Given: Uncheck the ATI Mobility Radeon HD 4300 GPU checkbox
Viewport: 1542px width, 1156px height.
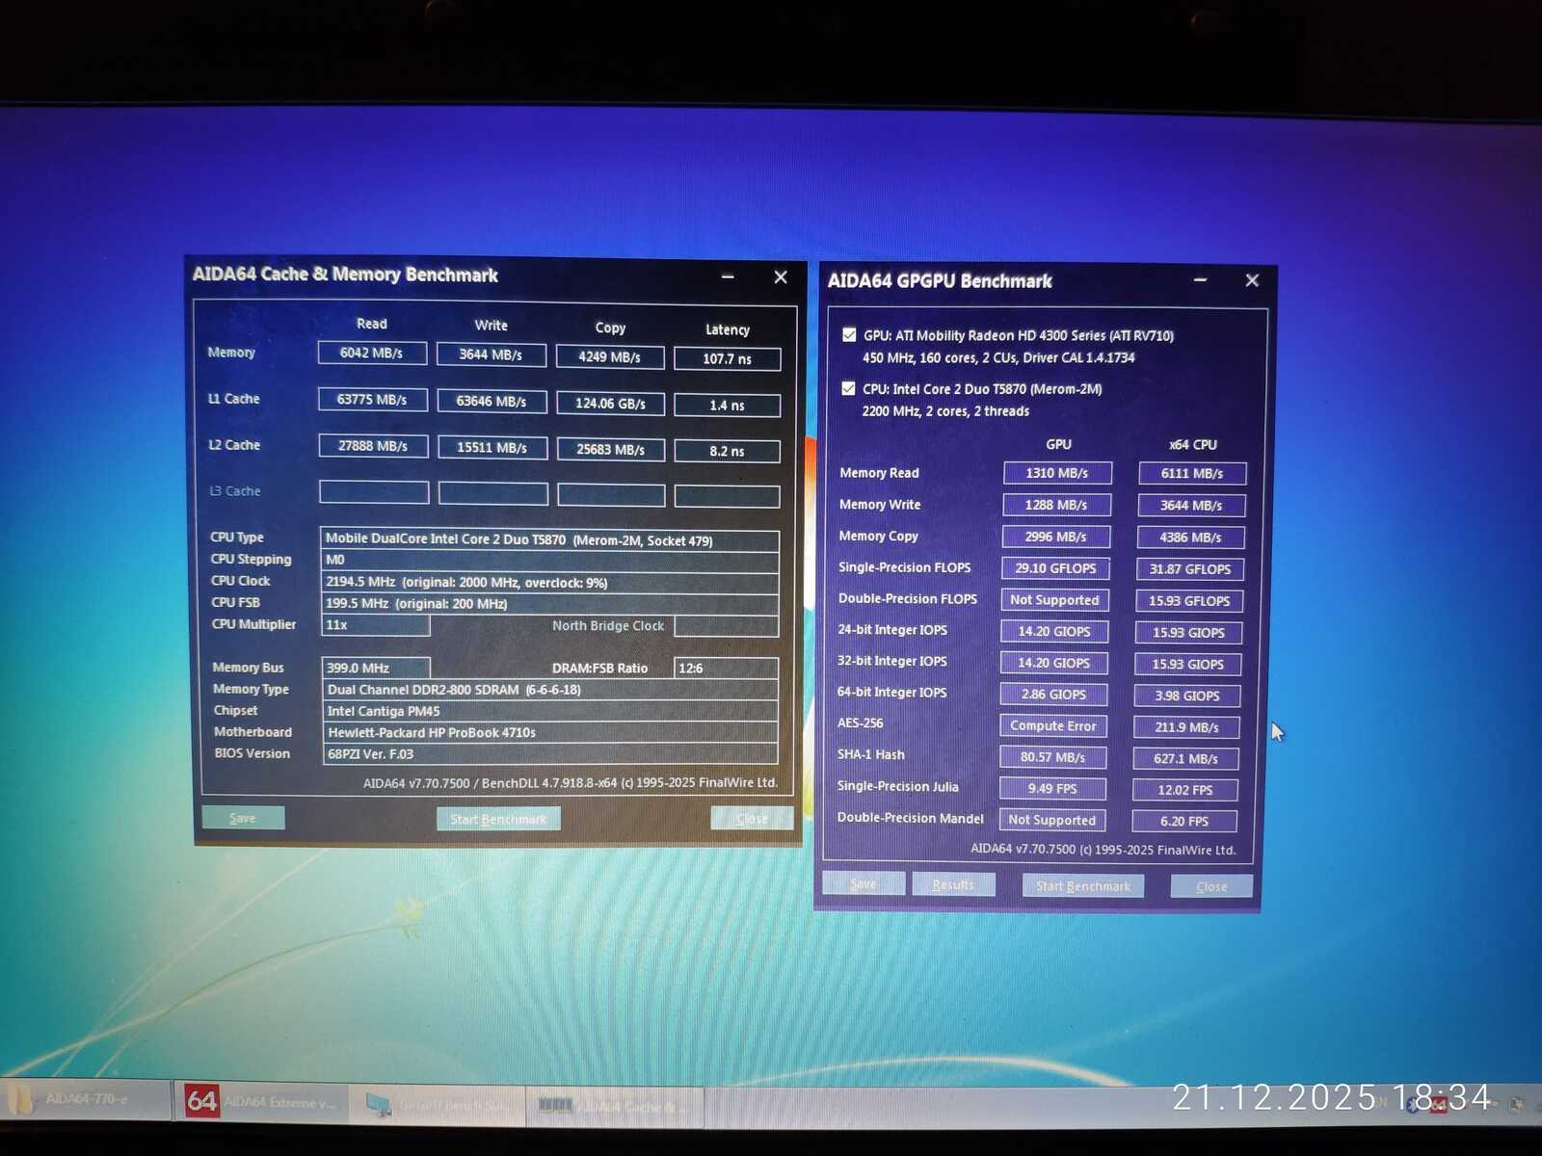Looking at the screenshot, I should pyautogui.click(x=849, y=334).
